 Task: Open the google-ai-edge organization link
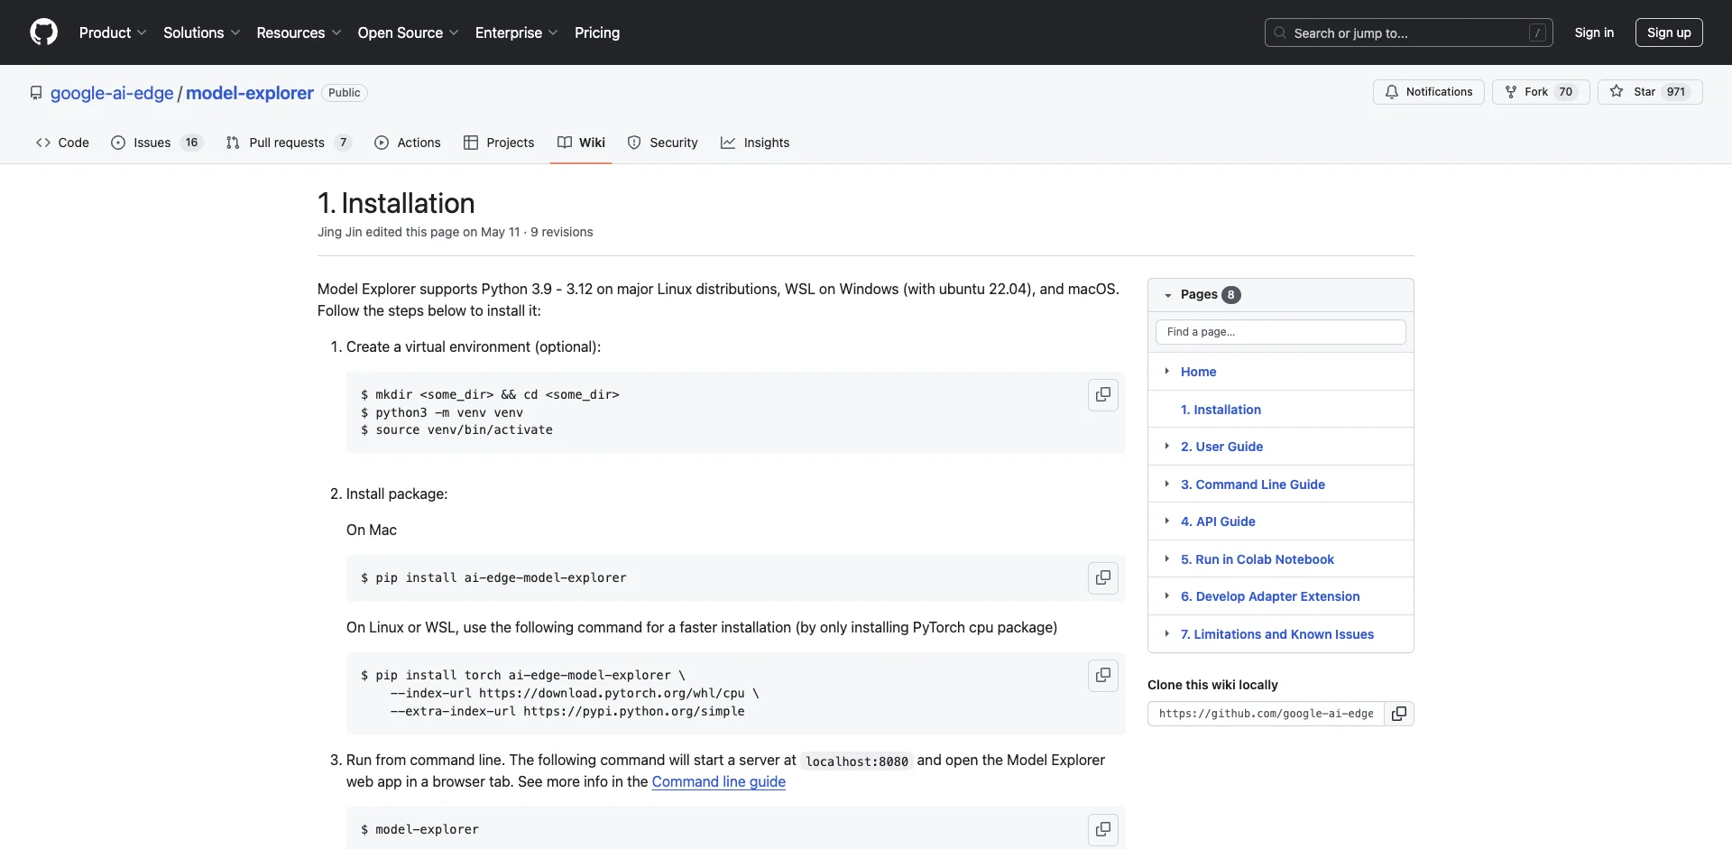tap(112, 93)
